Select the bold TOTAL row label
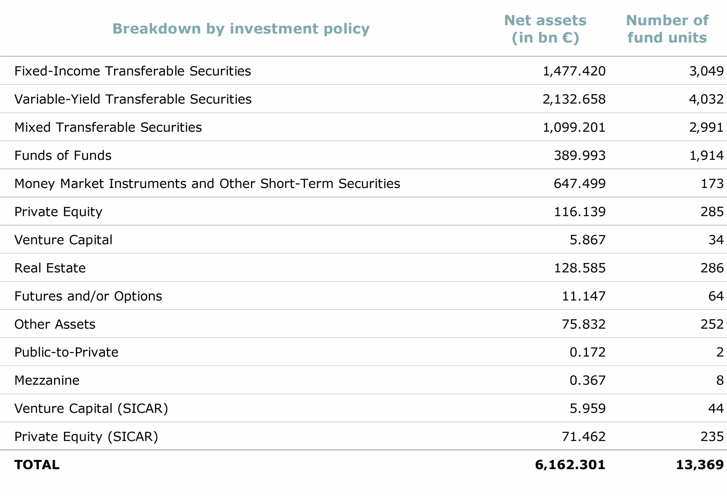Screen dimensions: 727x496 coord(37,465)
